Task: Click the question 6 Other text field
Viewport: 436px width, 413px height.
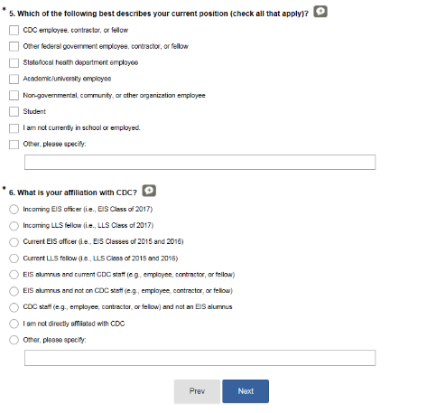Action: coord(199,358)
